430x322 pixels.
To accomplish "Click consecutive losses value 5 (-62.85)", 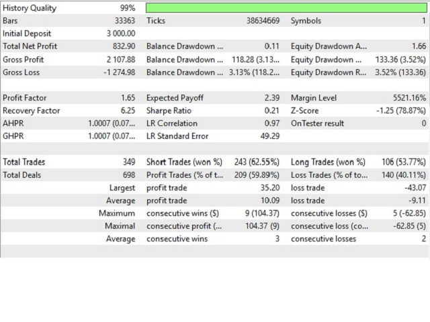I will (x=409, y=213).
